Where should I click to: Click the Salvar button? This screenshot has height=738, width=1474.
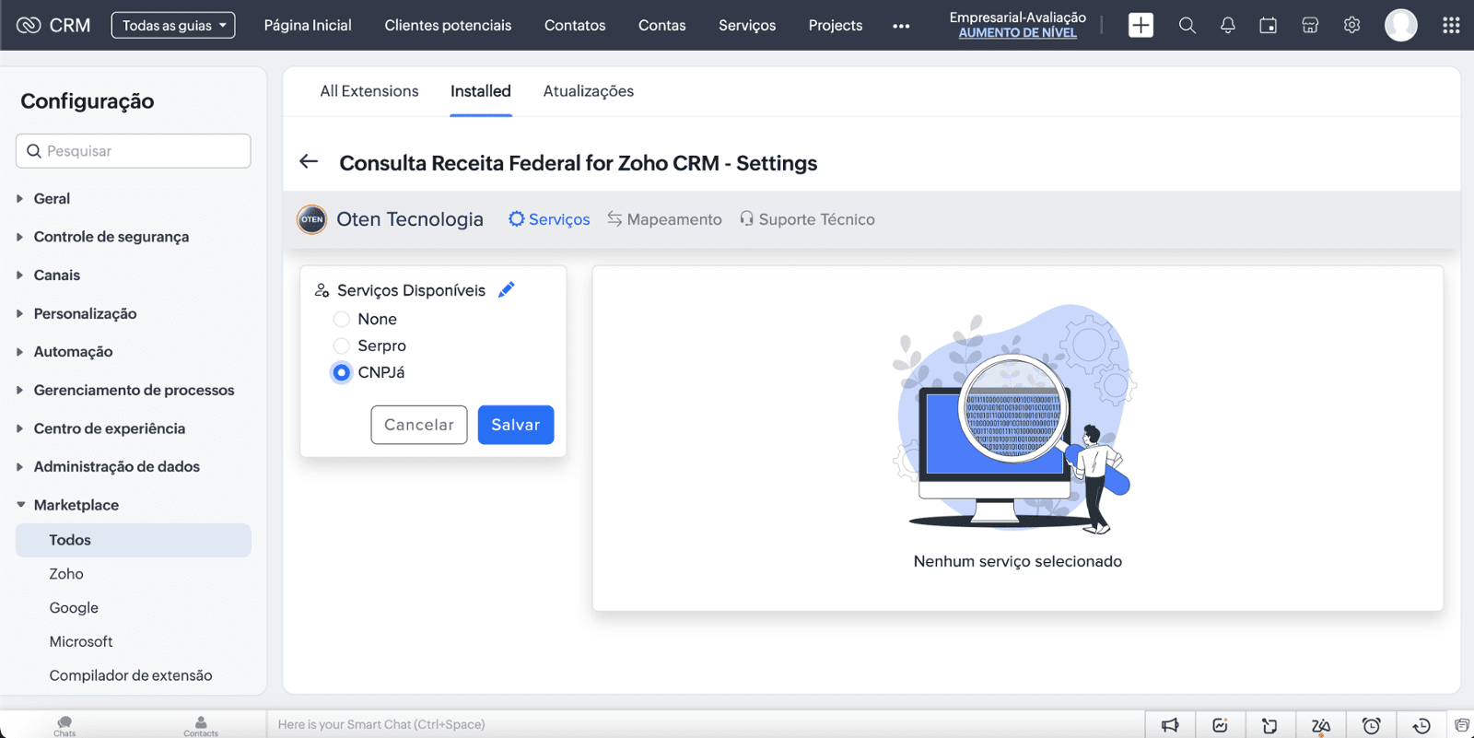point(515,425)
